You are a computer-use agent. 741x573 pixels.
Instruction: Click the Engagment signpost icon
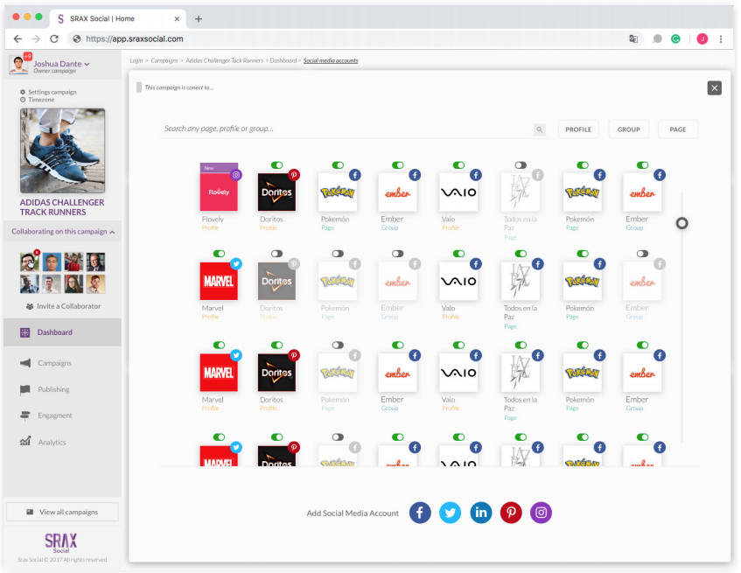pyautogui.click(x=25, y=416)
